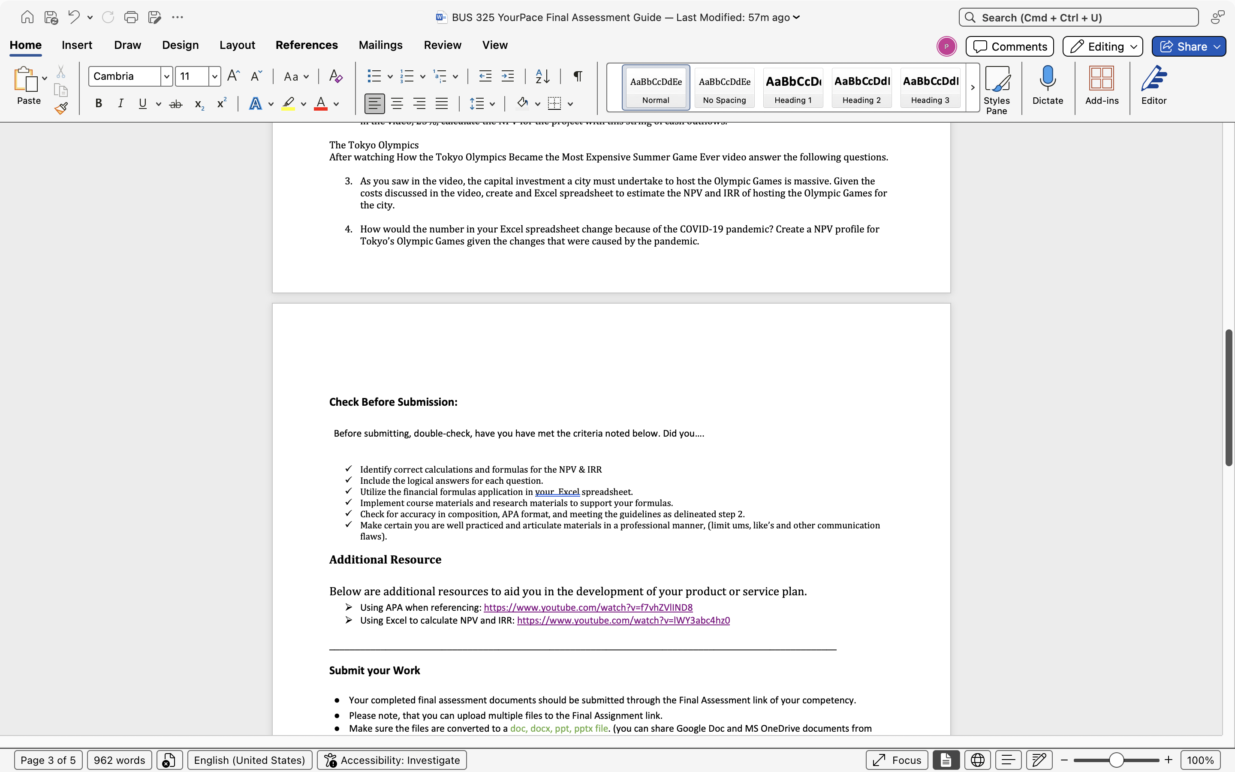
Task: Expand the font size 11 dropdown
Action: pyautogui.click(x=215, y=77)
